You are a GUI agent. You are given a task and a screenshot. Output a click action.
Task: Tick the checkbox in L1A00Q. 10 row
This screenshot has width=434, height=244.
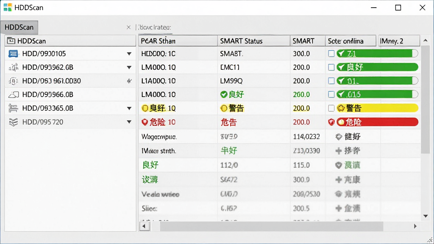pos(331,81)
